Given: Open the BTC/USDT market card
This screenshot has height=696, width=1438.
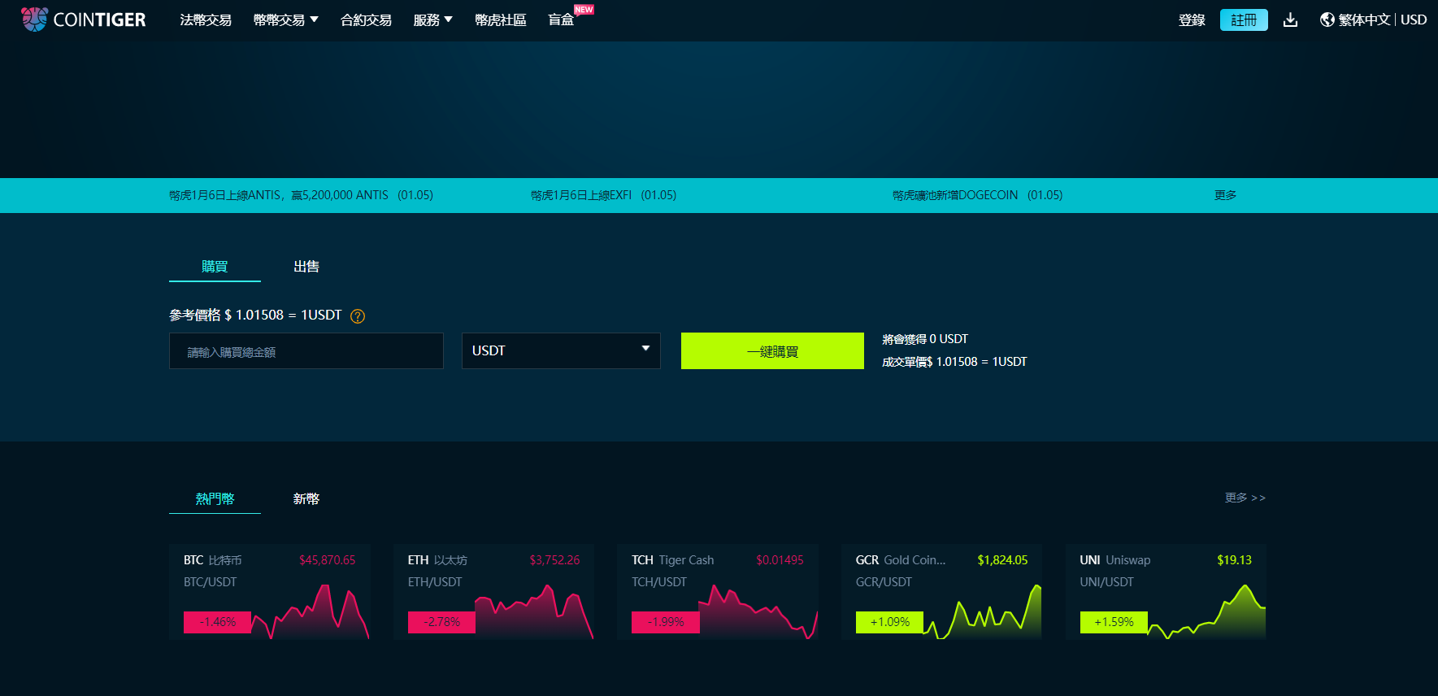Looking at the screenshot, I should [x=270, y=592].
